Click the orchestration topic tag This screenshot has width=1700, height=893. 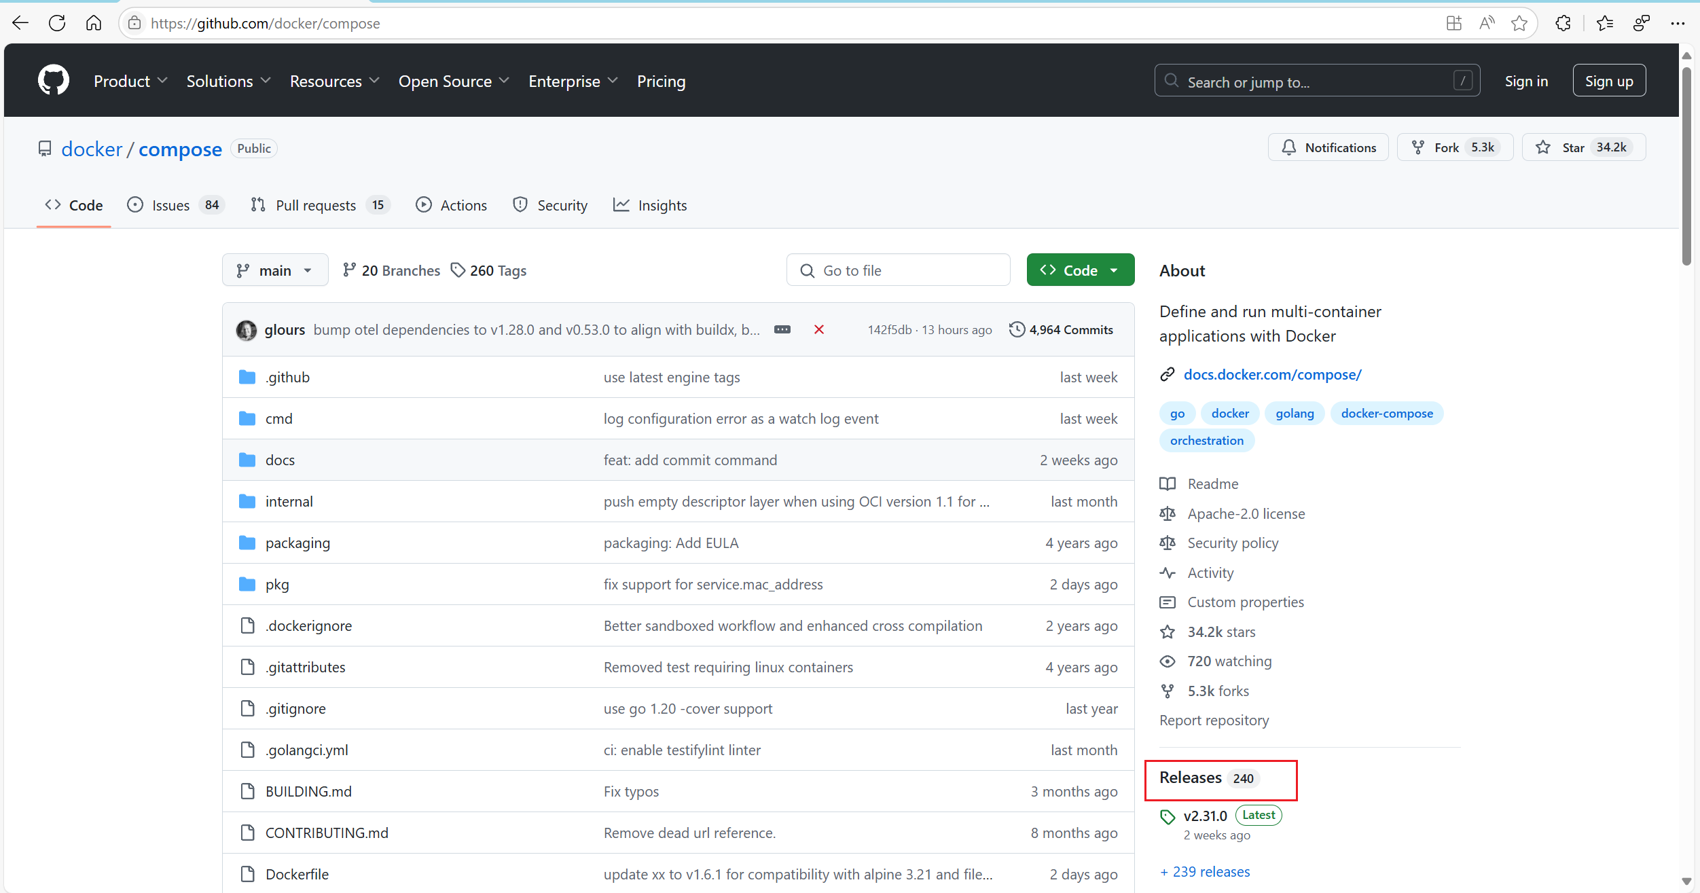click(x=1207, y=441)
